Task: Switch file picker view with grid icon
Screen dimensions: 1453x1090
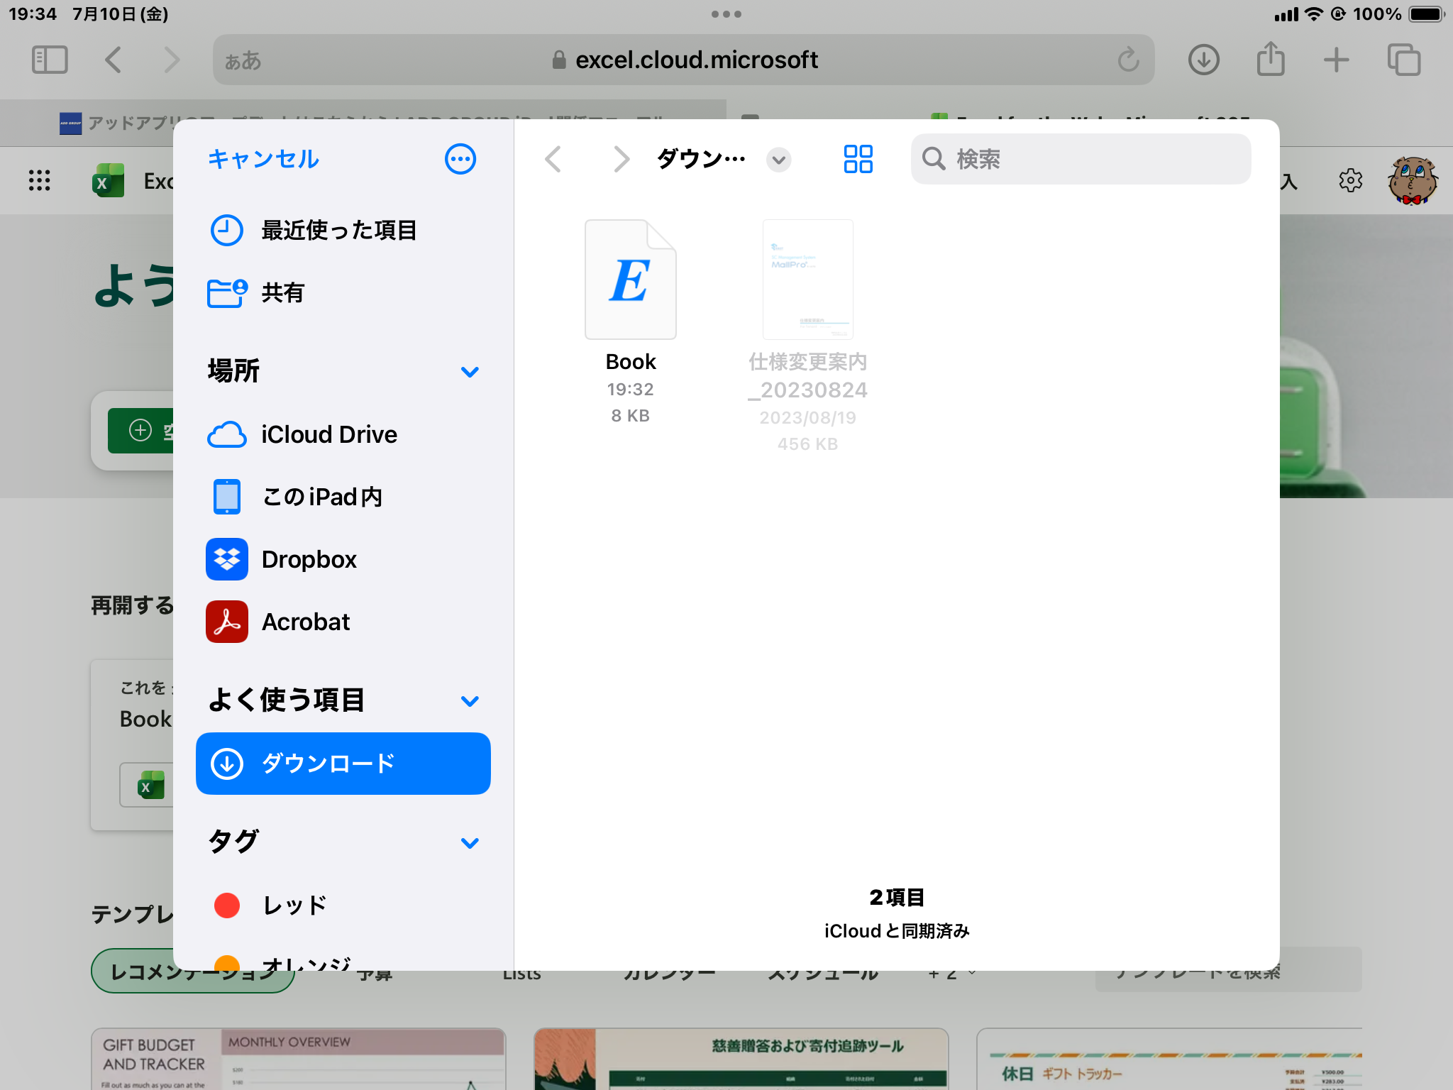Action: 858,159
